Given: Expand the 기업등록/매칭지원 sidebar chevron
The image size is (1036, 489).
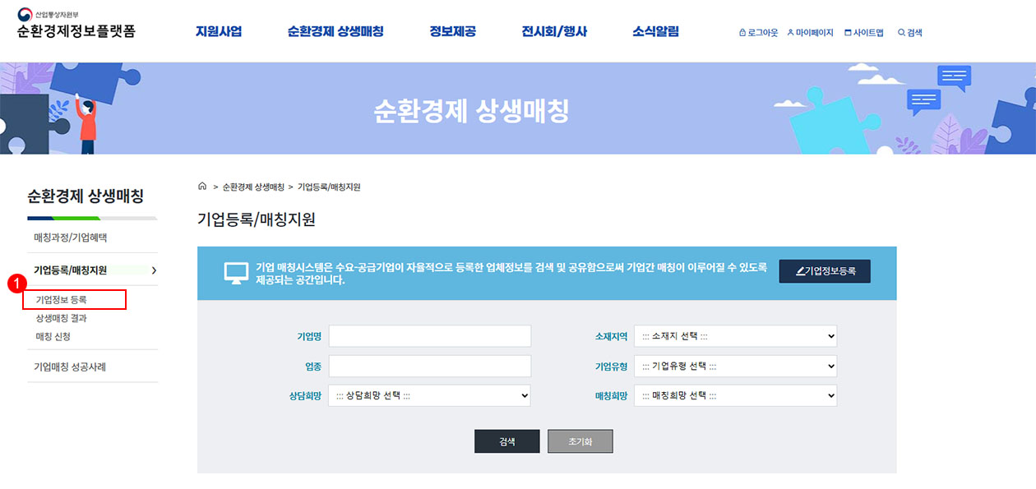Looking at the screenshot, I should [x=154, y=270].
